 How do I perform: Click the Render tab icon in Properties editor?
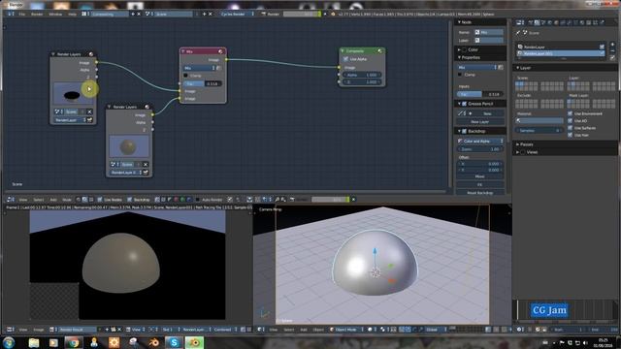(530, 22)
